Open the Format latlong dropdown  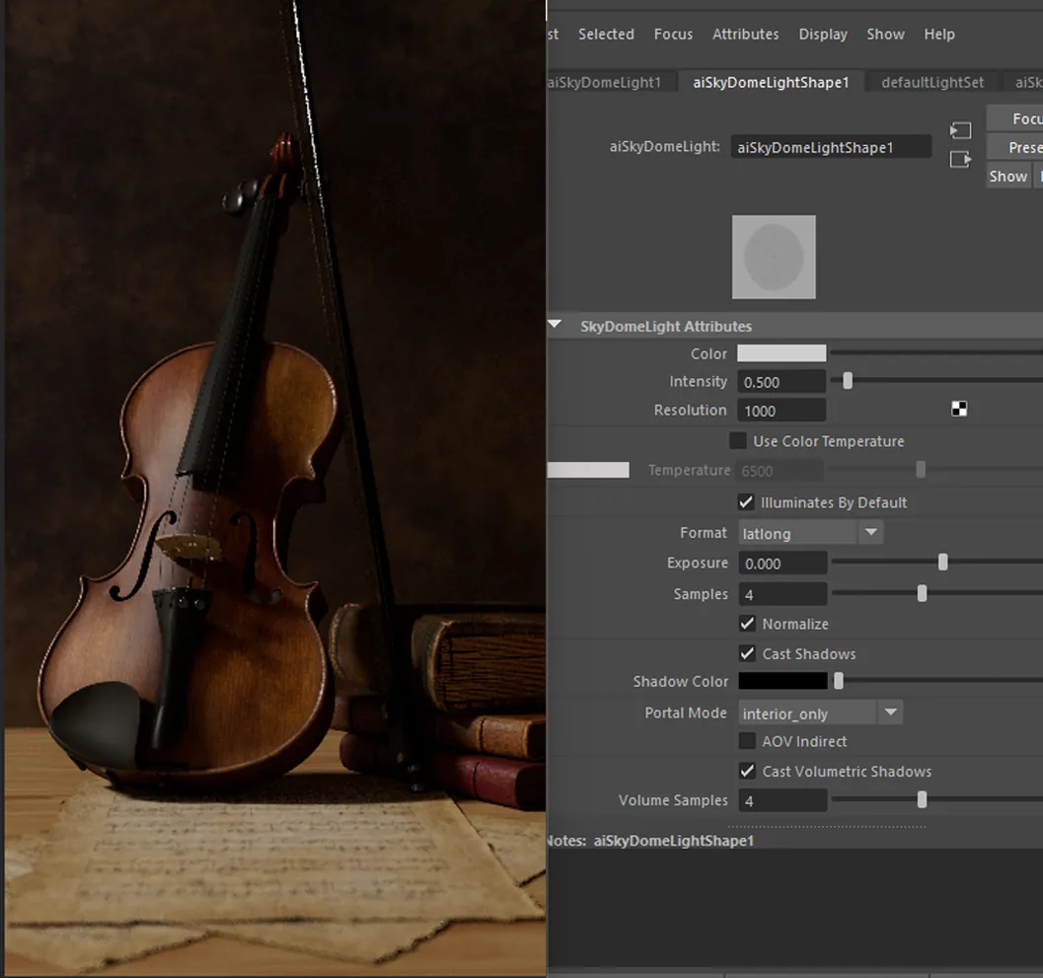pyautogui.click(x=810, y=533)
